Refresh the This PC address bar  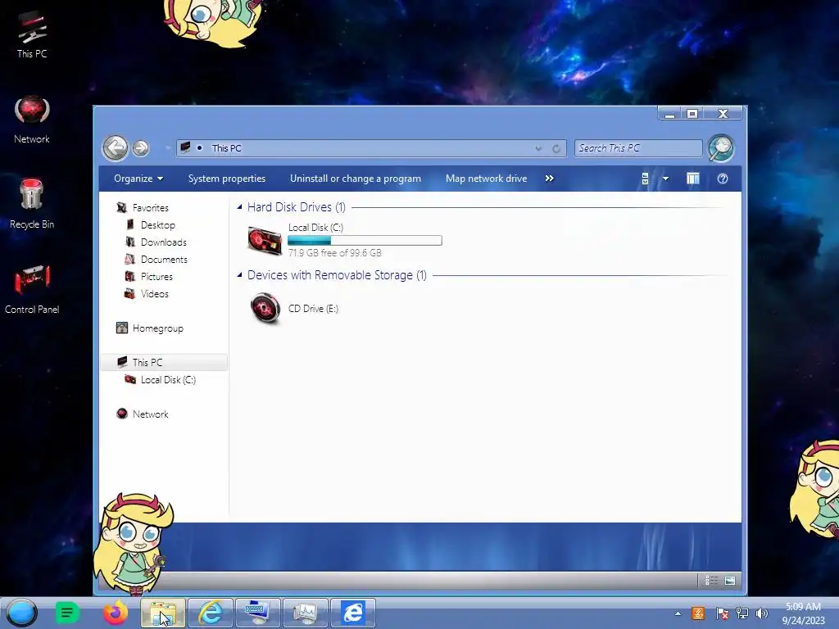(x=556, y=149)
